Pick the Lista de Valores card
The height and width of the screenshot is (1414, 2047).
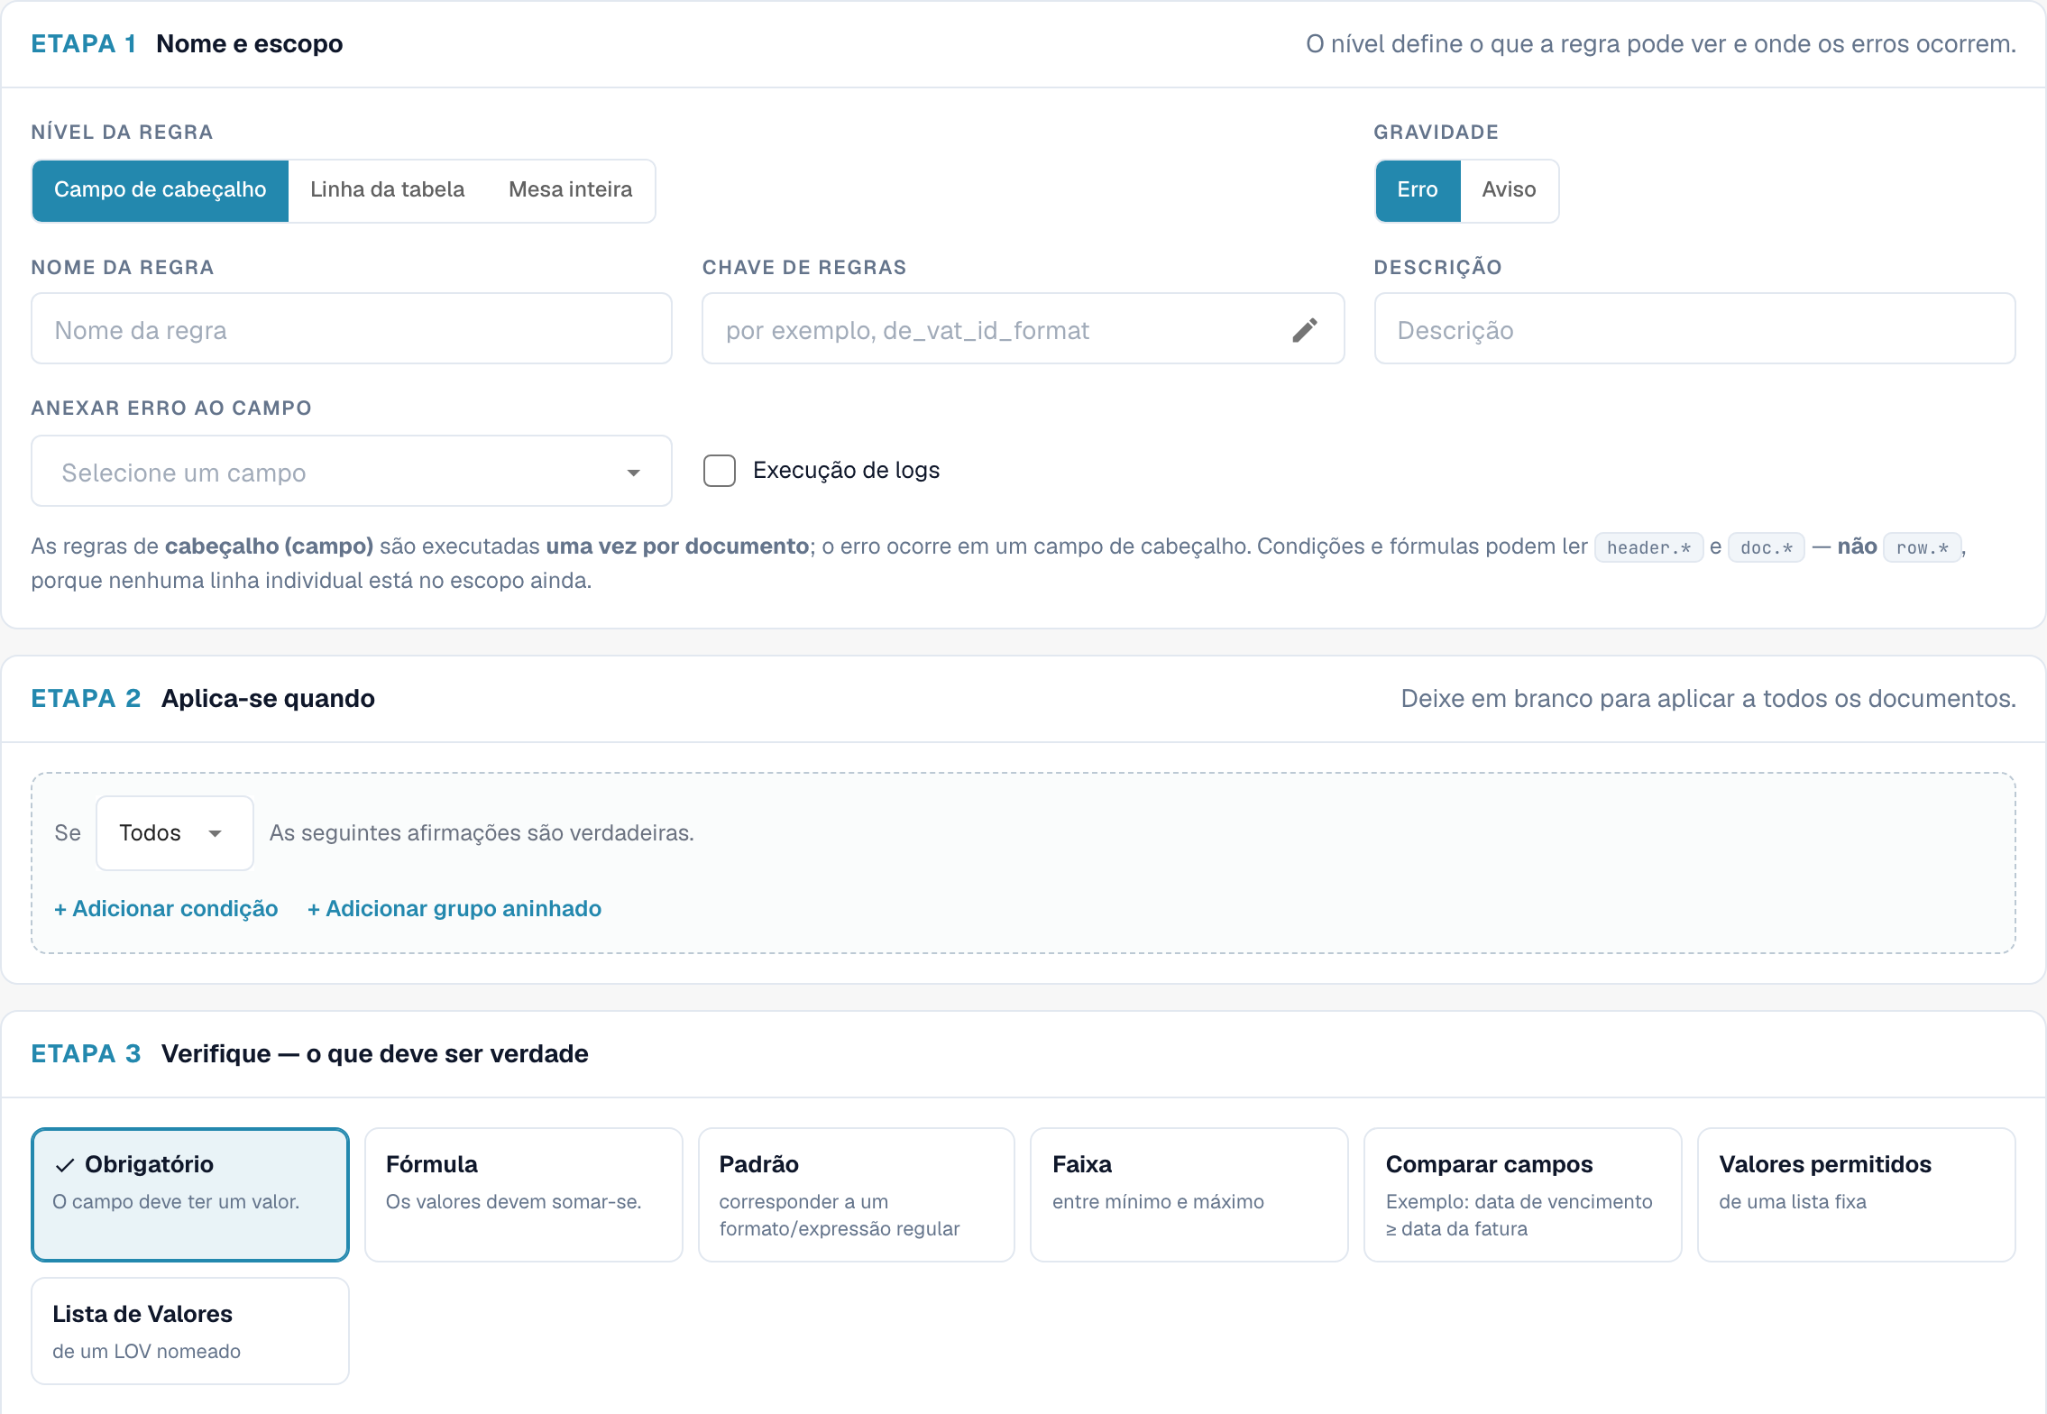tap(190, 1331)
